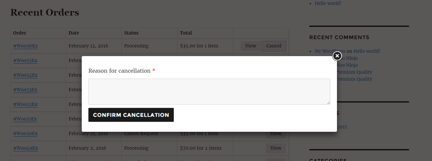The image size is (432, 161).
Task: Open order #W0056Ex link
Action: (x=25, y=46)
